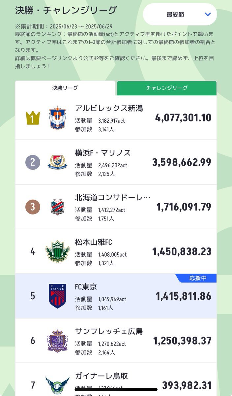Click the gold crown rank 1 icon
Image resolution: width=232 pixels, height=396 pixels.
pyautogui.click(x=33, y=118)
